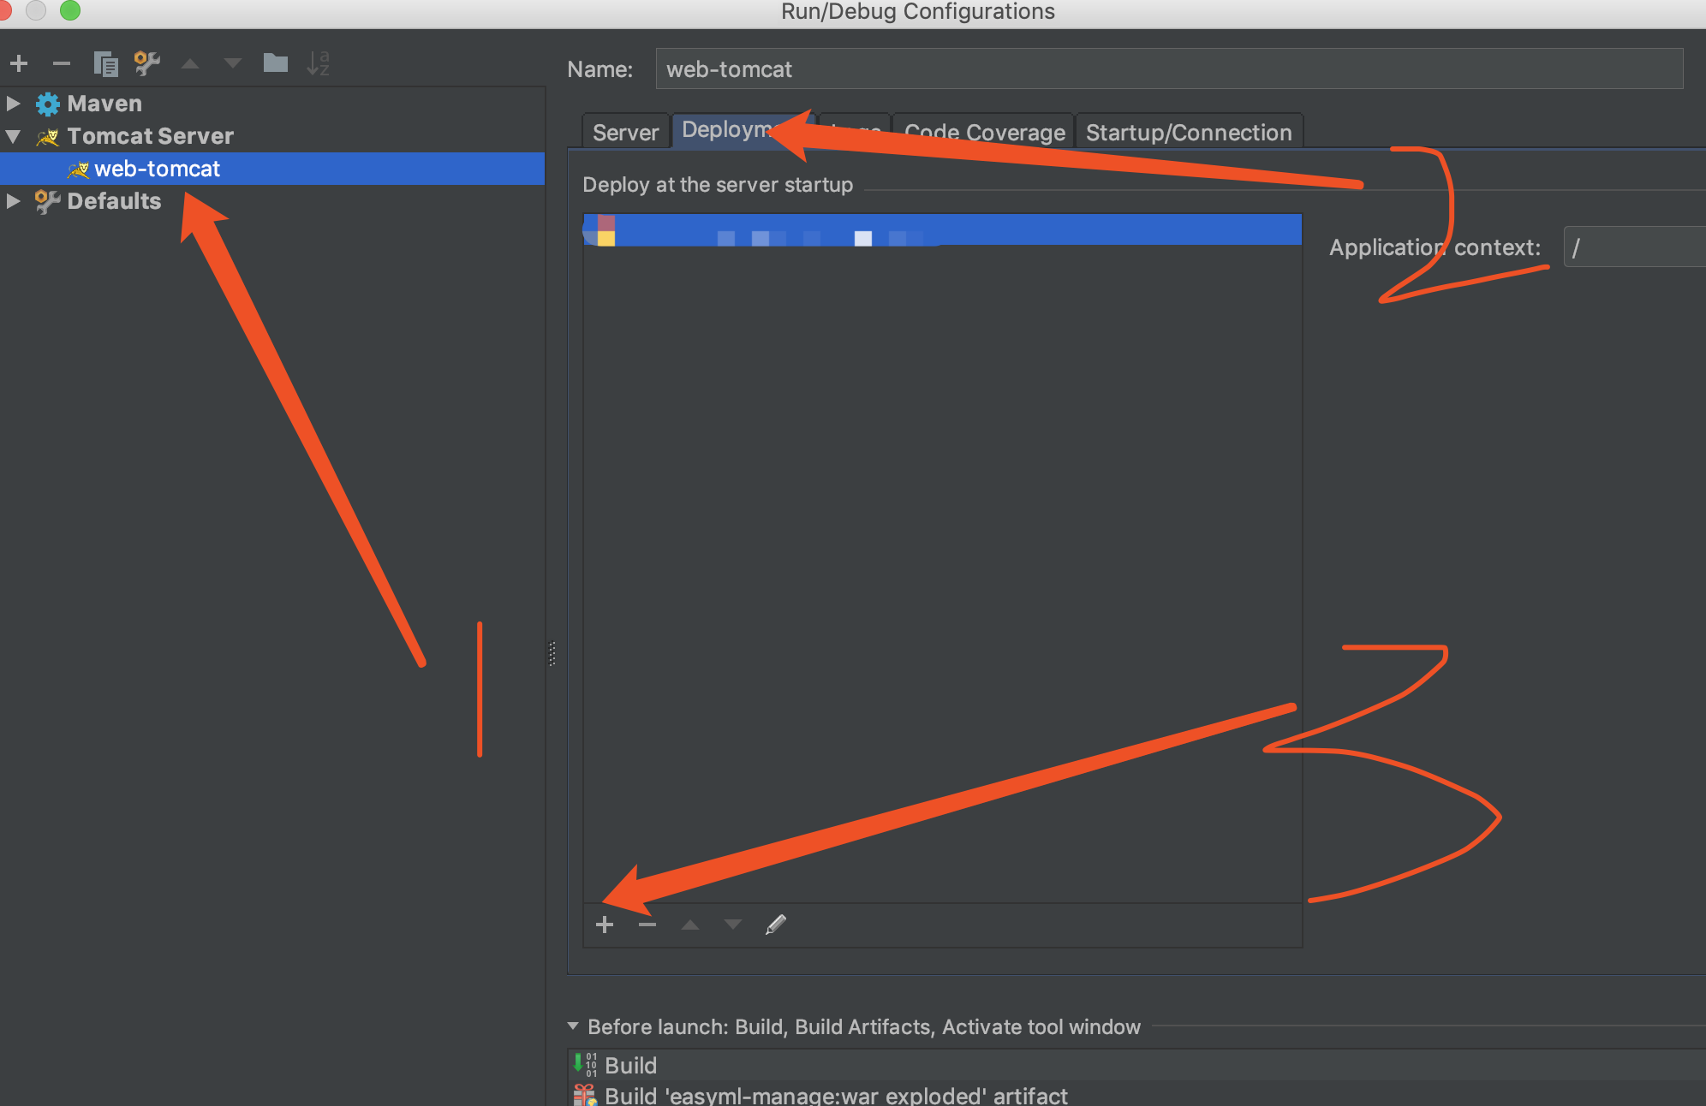Select the highlighted deployment artifact row

coord(942,229)
